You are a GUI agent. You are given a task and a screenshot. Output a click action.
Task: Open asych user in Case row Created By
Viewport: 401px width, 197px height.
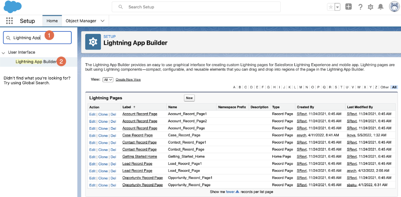(x=302, y=135)
